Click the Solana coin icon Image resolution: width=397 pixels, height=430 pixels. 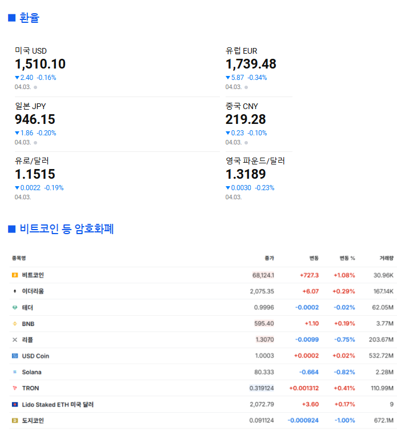tap(15, 372)
